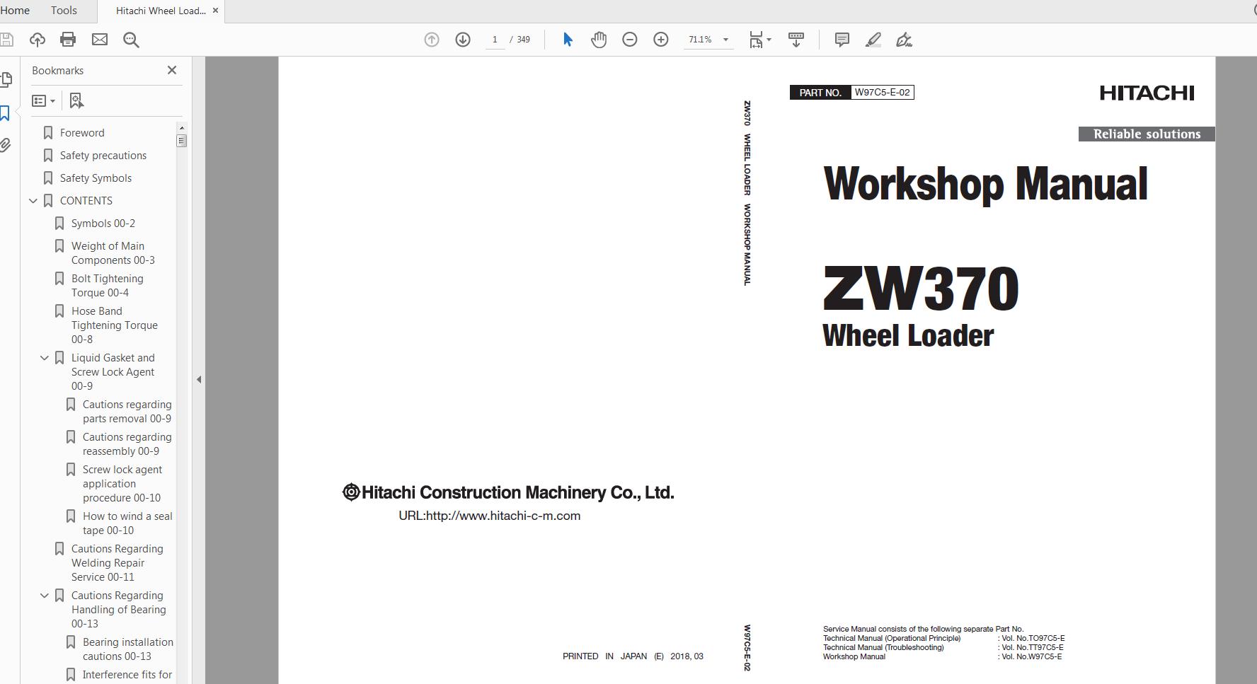
Task: Click the bookmarks scrollbar thumb
Action: point(182,141)
